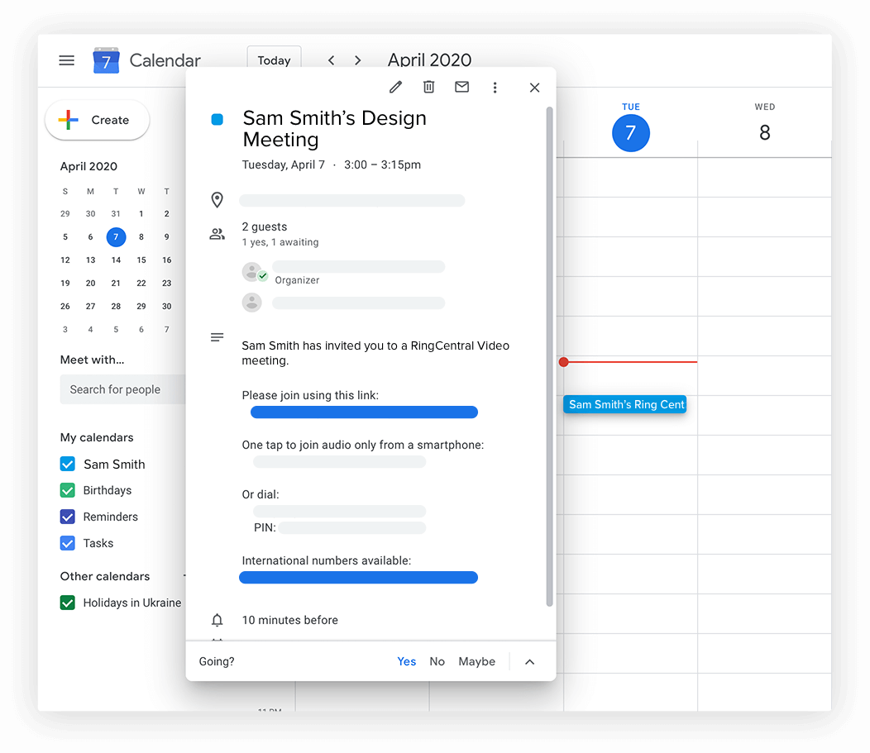
Task: Close the event details popup
Action: tap(534, 88)
